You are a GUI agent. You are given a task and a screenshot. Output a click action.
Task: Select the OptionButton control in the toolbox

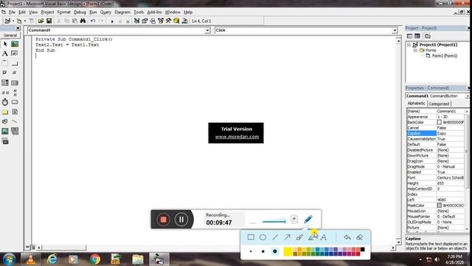coord(15,73)
